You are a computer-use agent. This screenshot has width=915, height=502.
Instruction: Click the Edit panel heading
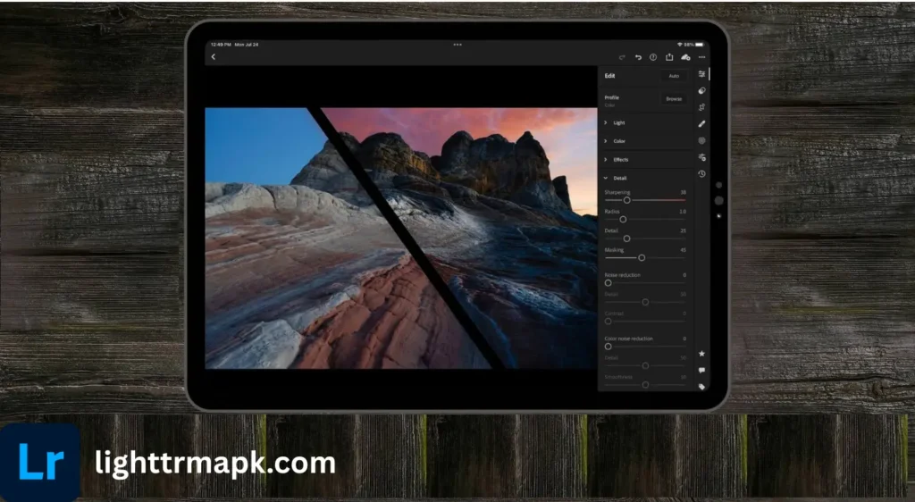[x=609, y=76]
